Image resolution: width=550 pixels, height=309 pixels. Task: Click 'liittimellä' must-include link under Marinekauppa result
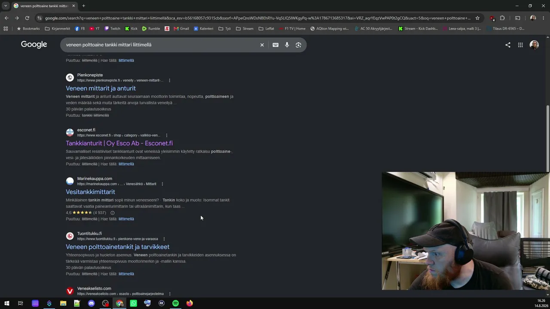(x=126, y=219)
